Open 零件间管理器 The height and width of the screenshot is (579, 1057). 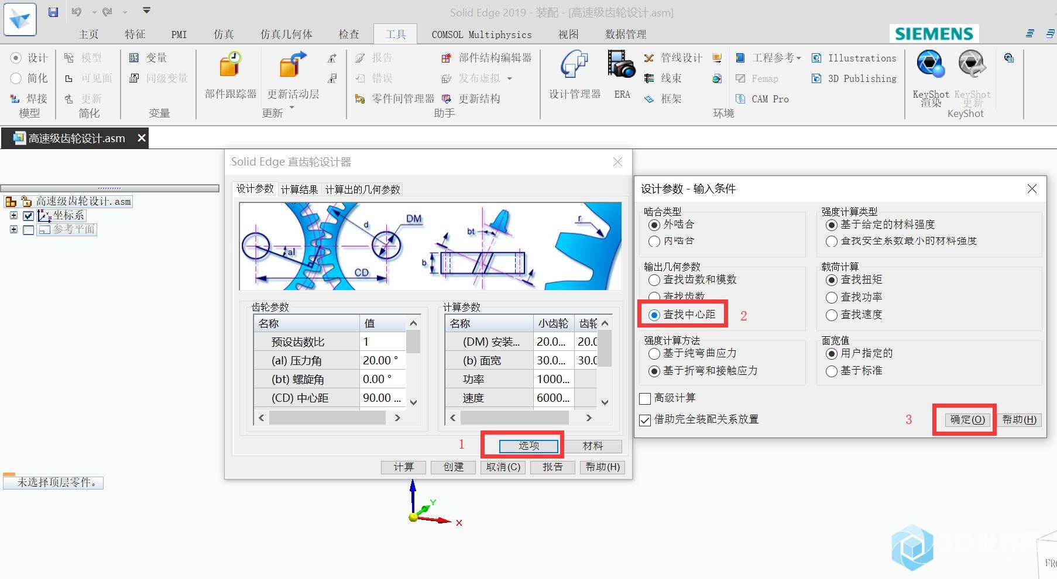pyautogui.click(x=394, y=99)
